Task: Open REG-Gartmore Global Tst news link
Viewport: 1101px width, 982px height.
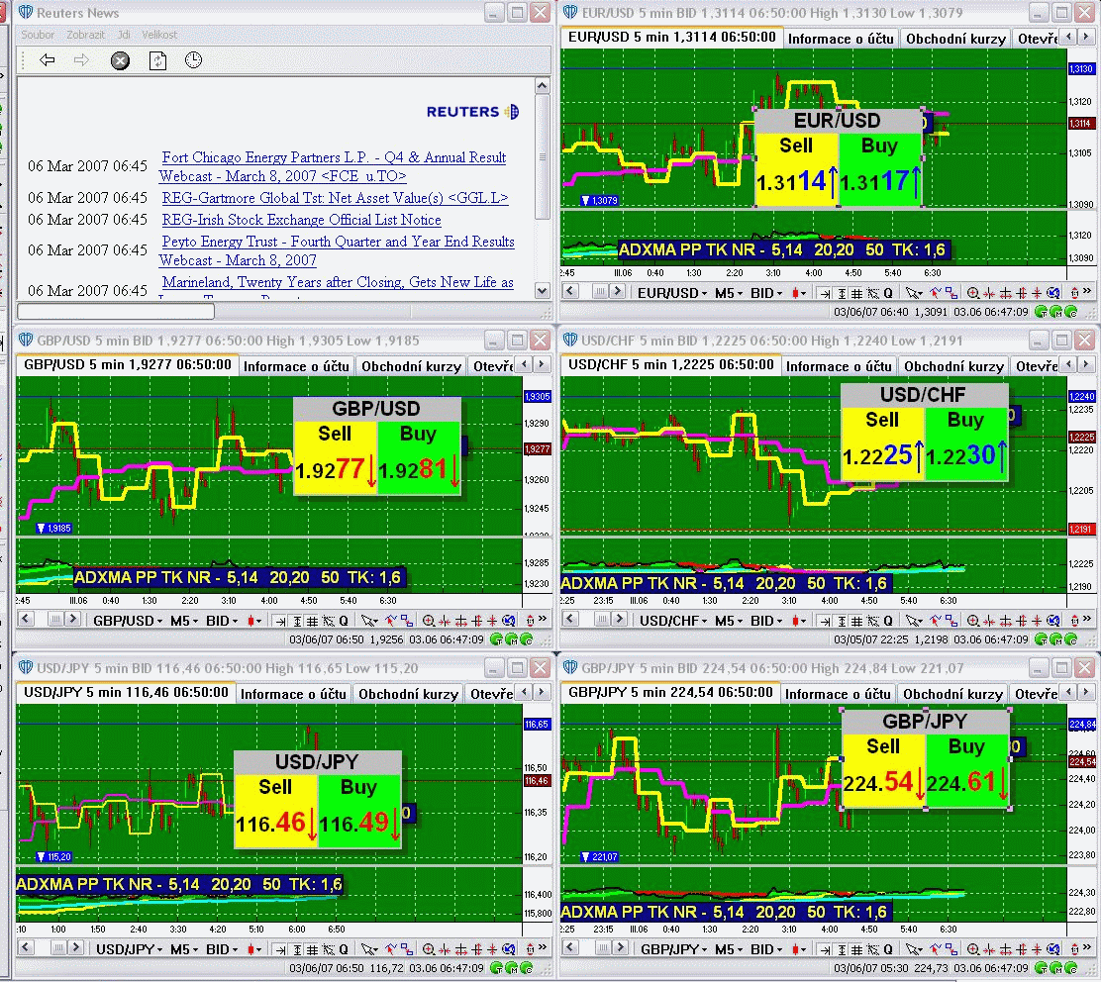Action: [x=335, y=198]
